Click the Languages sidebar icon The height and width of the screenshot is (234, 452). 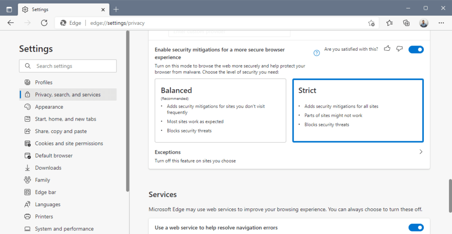tap(27, 204)
